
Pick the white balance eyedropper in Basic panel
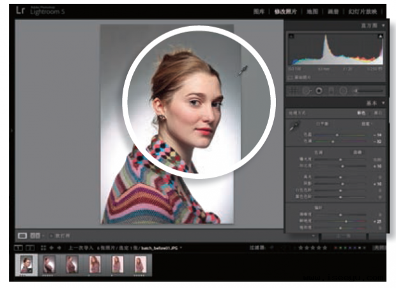pyautogui.click(x=294, y=126)
